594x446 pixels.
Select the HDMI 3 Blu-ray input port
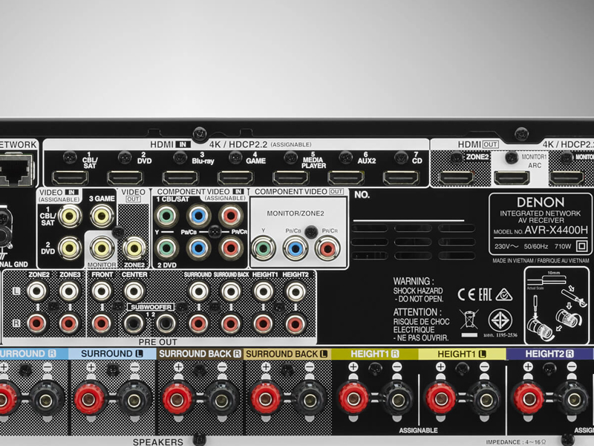click(180, 178)
